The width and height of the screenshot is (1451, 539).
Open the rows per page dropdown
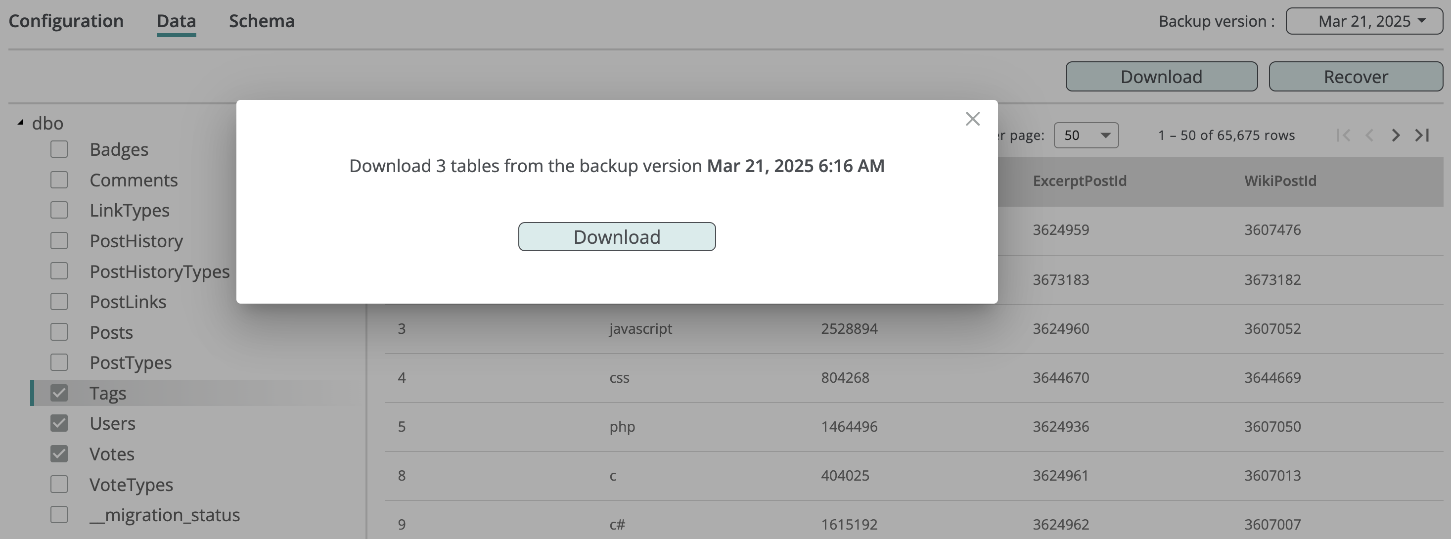[1086, 135]
